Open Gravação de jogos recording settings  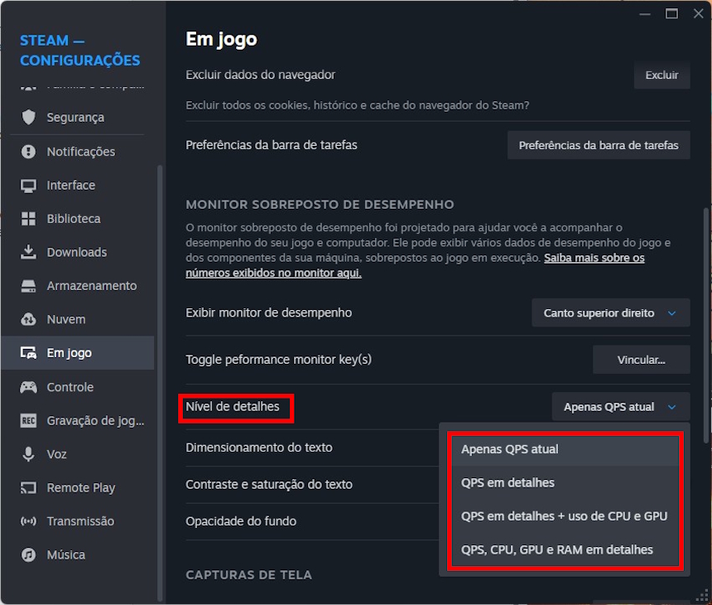coord(79,420)
